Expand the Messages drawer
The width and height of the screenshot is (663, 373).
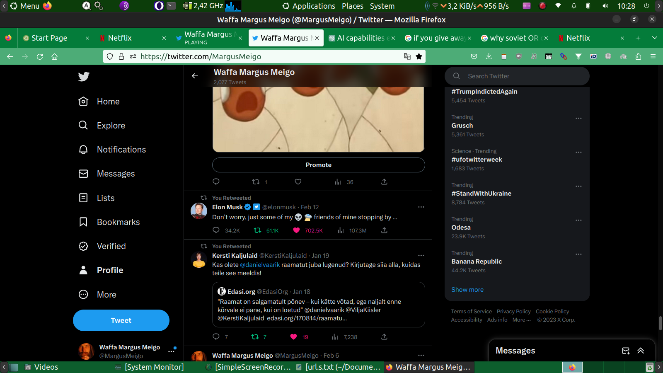click(x=641, y=351)
